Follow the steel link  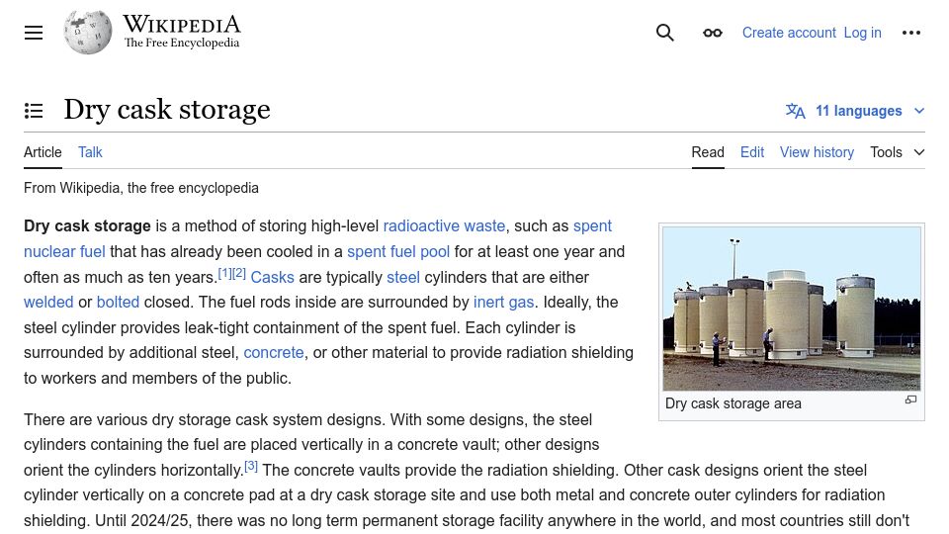403,277
